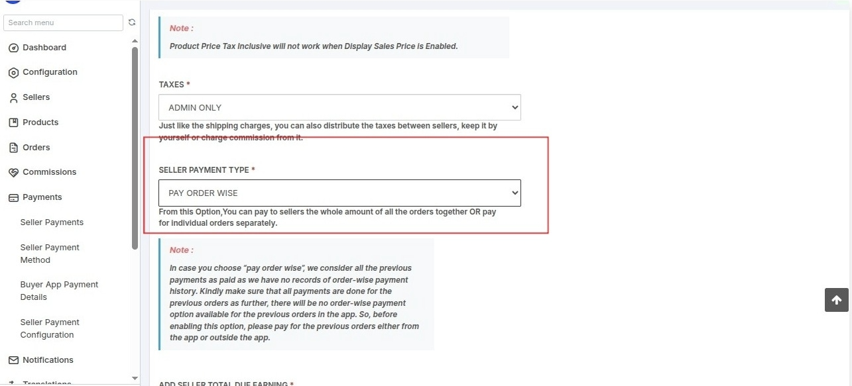Open Buyer App Payment Details
The width and height of the screenshot is (852, 386).
tap(59, 291)
